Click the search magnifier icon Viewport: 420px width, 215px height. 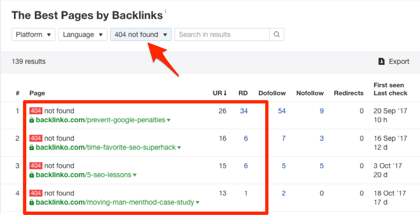click(277, 35)
